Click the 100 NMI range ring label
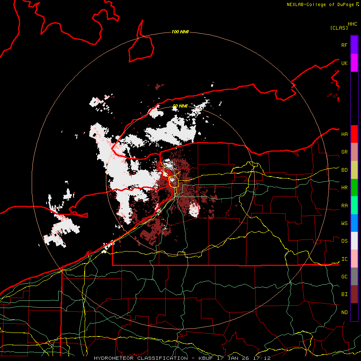Screen dimensions: 361x361 click(180, 32)
